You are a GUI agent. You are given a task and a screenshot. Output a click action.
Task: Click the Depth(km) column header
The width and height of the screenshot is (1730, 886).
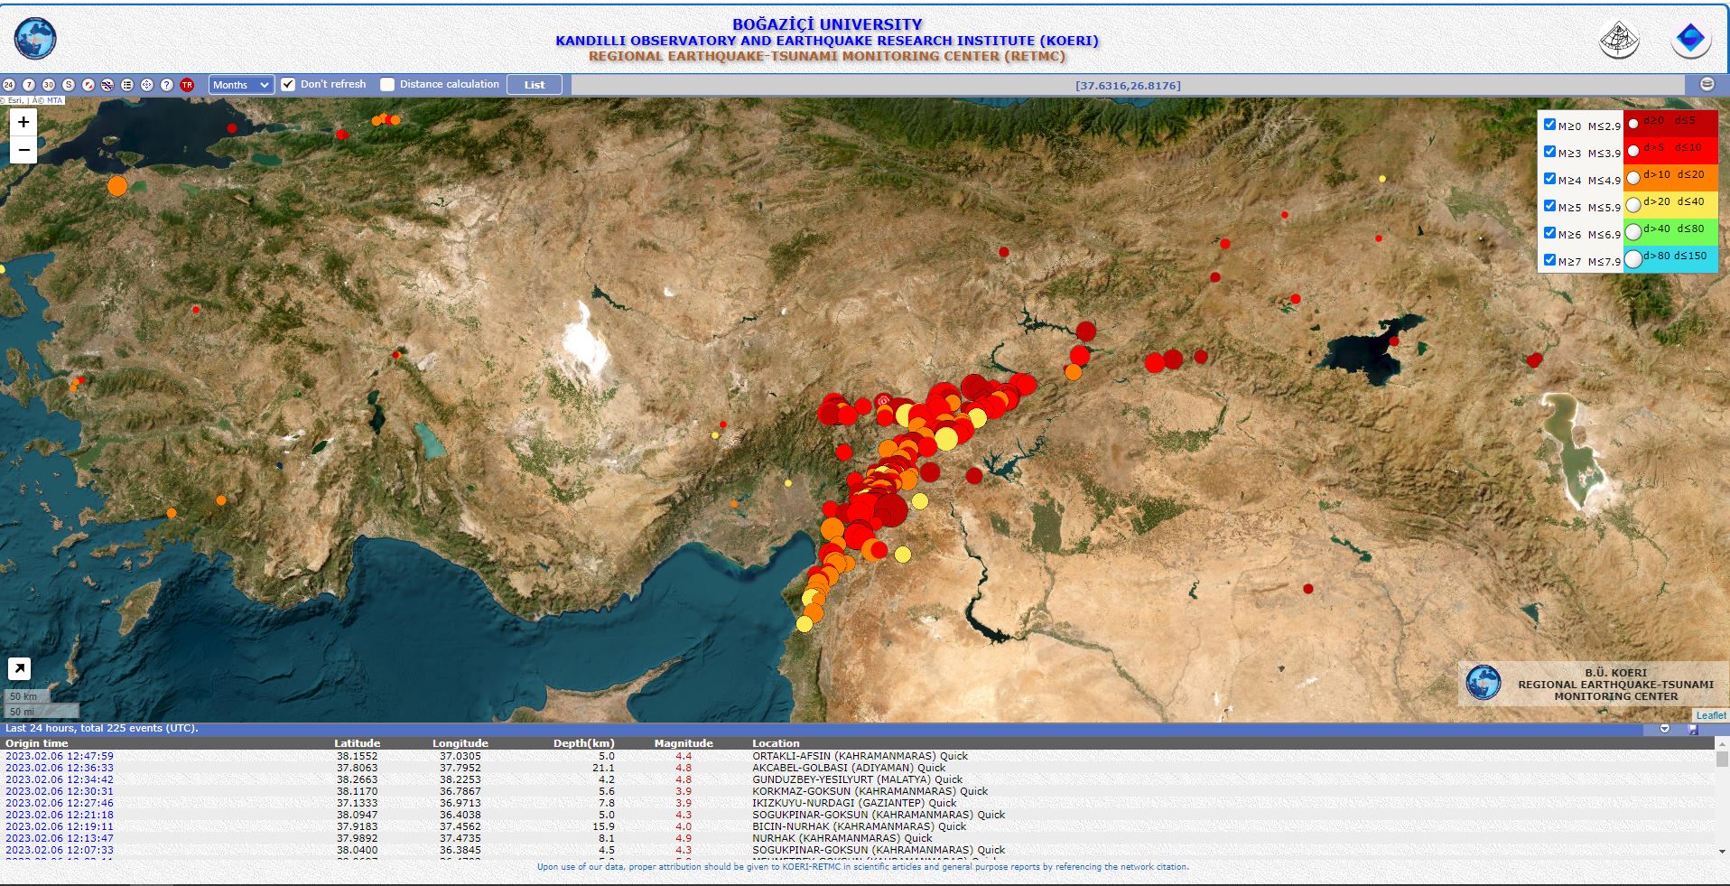[583, 743]
